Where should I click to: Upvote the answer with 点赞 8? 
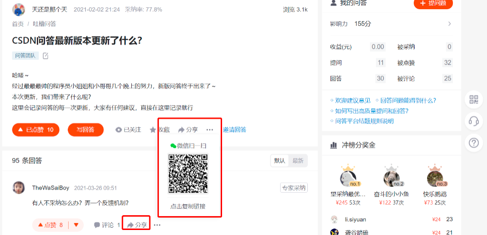click(x=50, y=225)
